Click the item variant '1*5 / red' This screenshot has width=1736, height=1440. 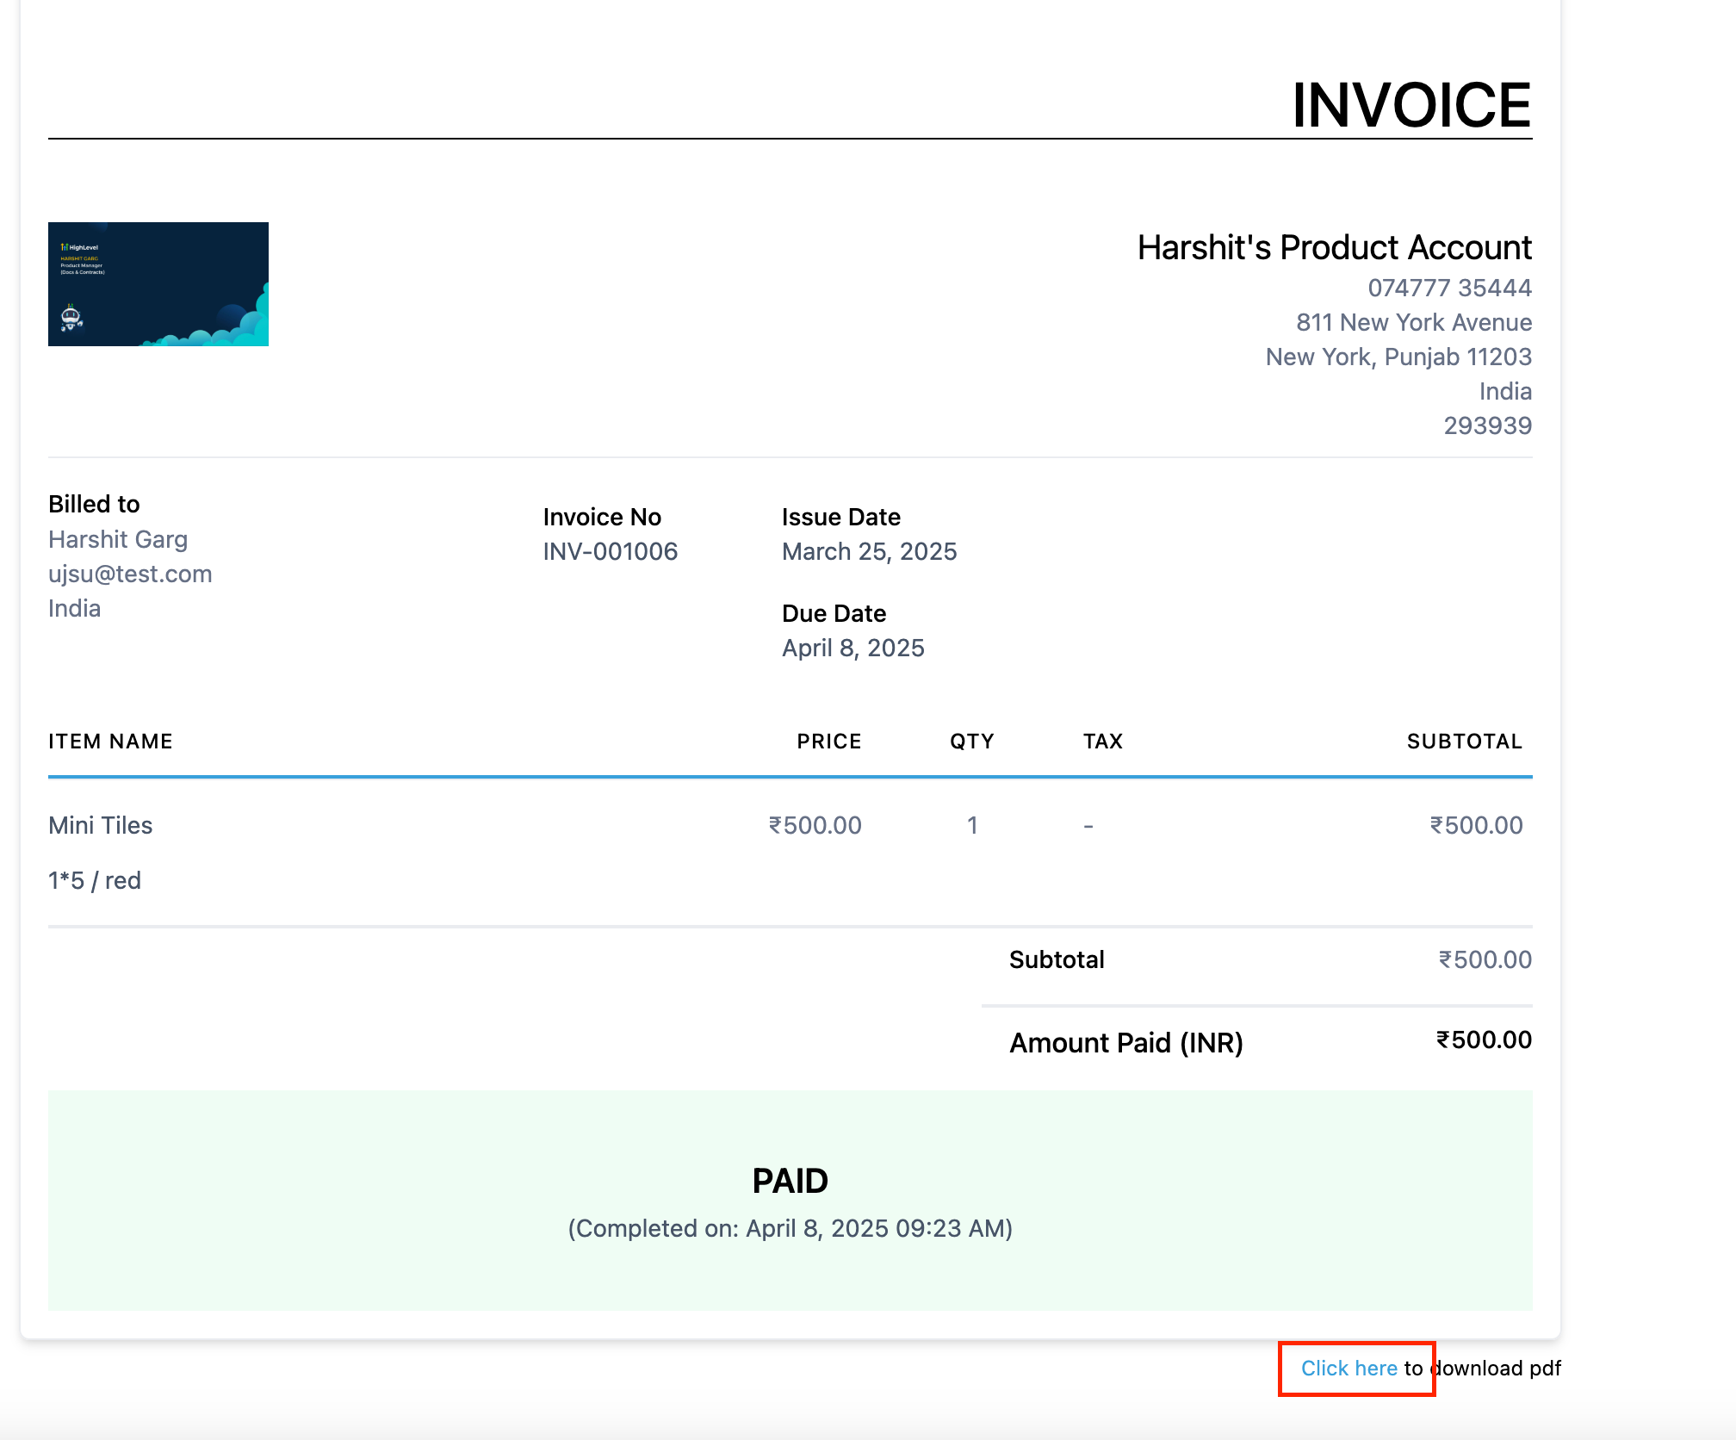[x=95, y=880]
